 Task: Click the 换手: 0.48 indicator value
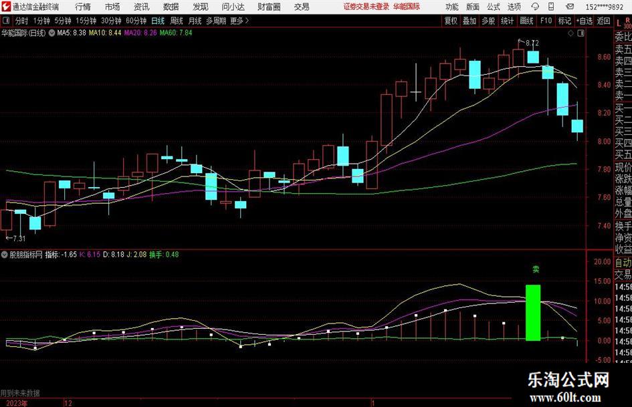[164, 255]
